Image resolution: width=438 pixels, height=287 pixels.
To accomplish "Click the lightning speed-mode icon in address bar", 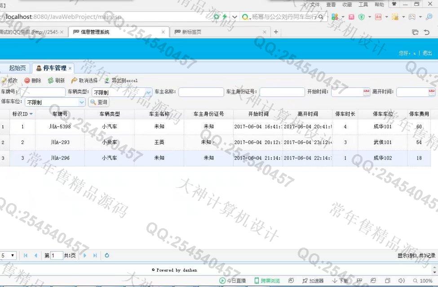I will [224, 17].
